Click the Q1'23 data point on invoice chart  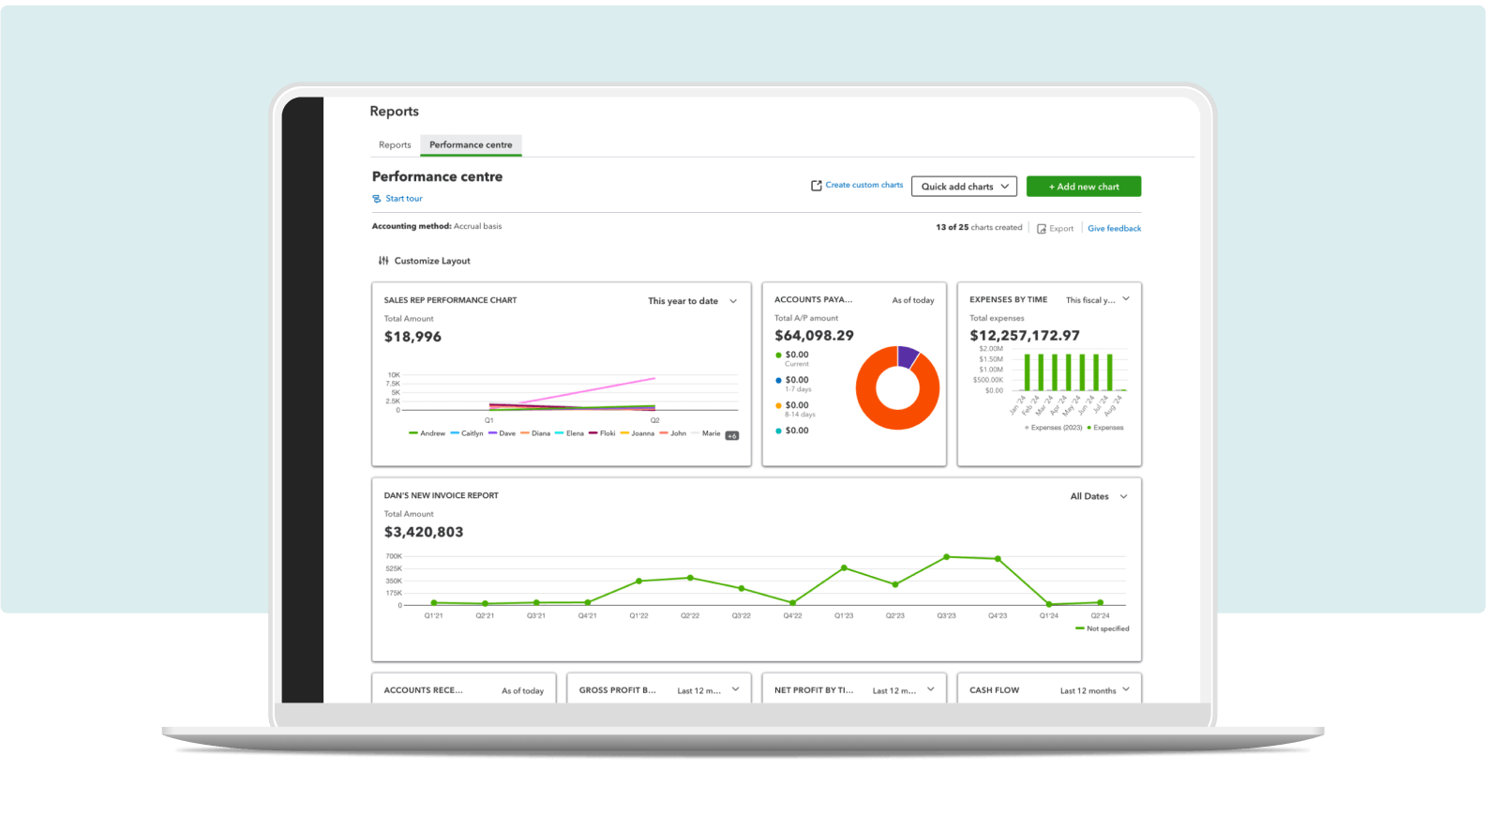point(844,568)
